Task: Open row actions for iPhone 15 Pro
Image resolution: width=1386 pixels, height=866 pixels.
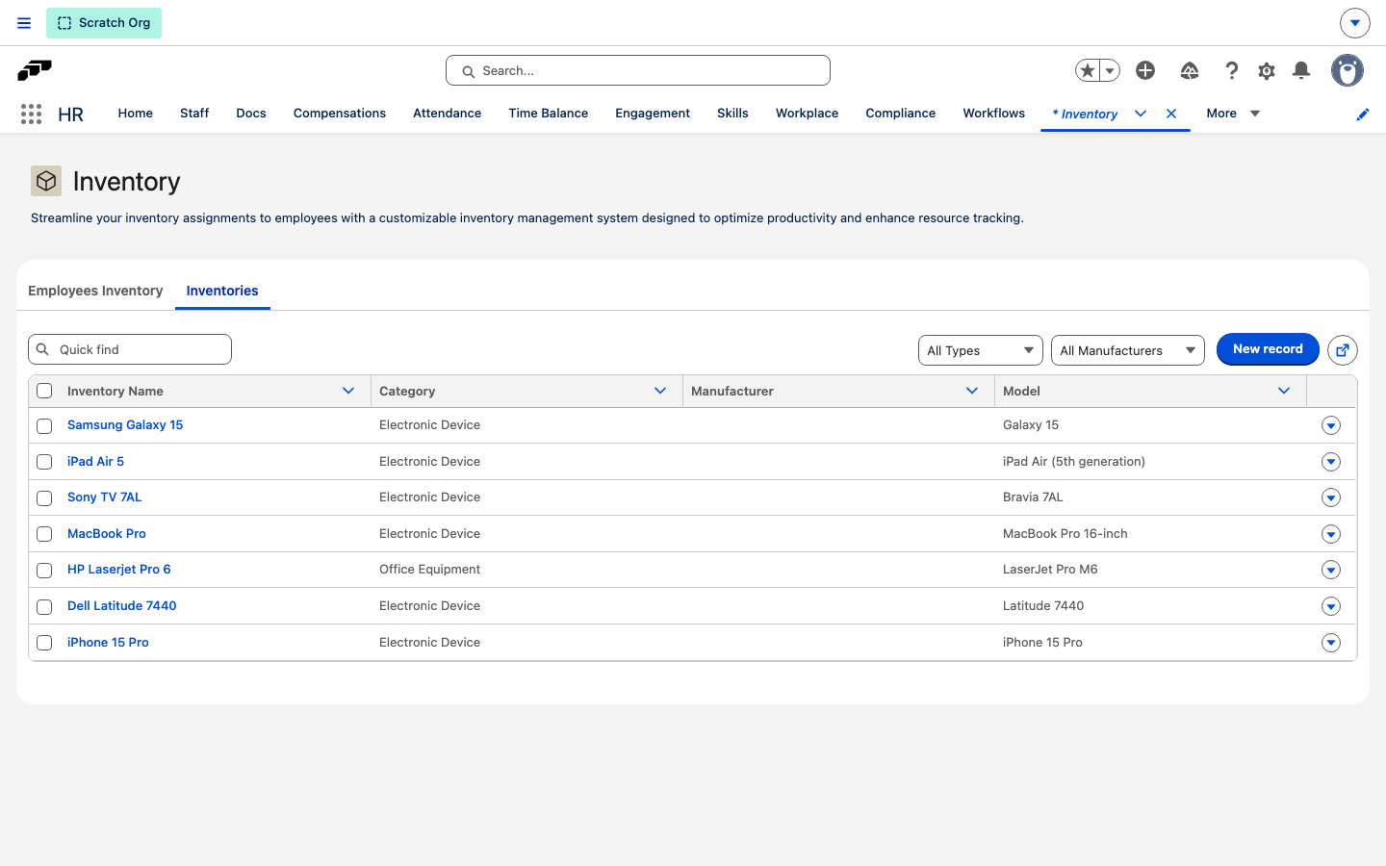Action: 1331,643
